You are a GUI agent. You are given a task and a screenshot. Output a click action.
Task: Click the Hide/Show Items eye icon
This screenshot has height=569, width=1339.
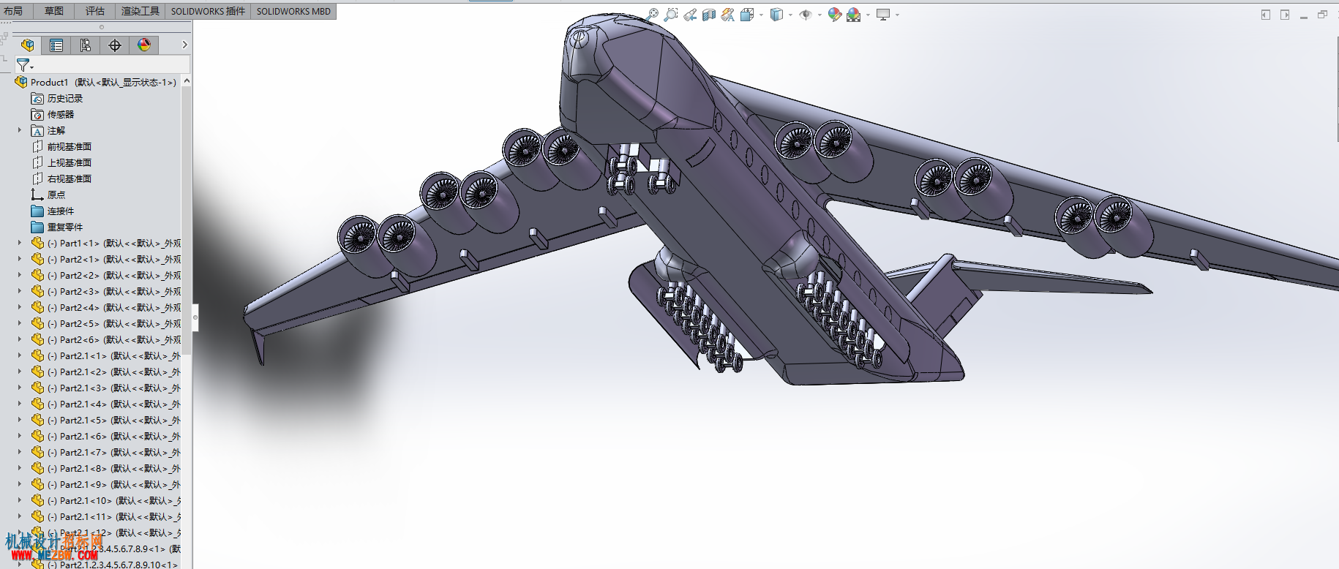pos(806,15)
